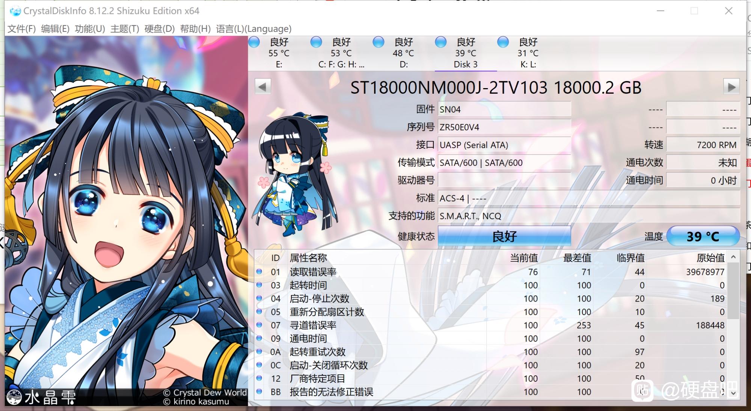This screenshot has width=751, height=411.
Task: Open the 文件(F) menu
Action: [x=21, y=29]
